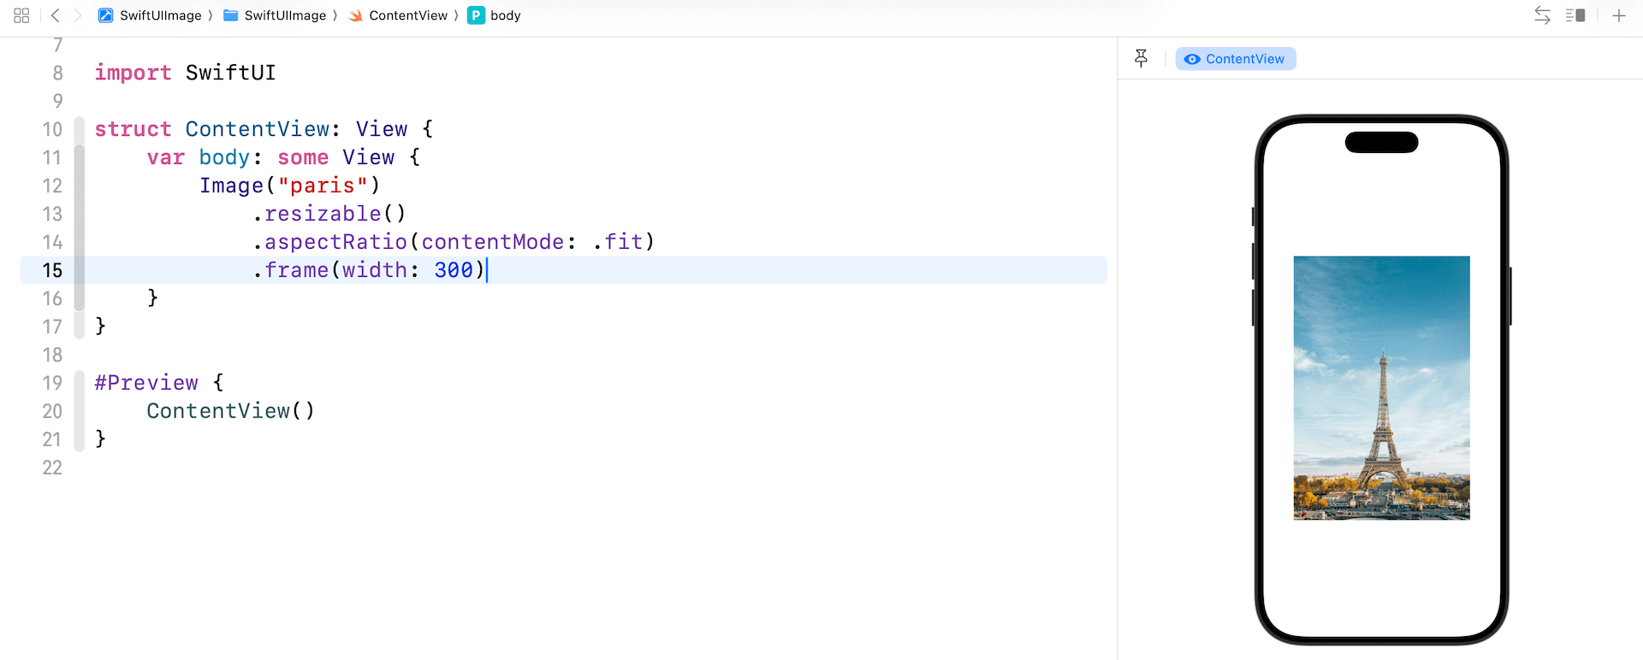Viewport: 1643px width, 660px height.
Task: Go back in navigation history
Action: click(x=56, y=15)
